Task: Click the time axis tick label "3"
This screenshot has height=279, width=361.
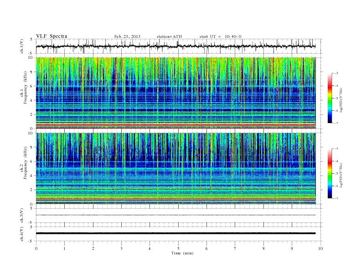Action: (121, 248)
